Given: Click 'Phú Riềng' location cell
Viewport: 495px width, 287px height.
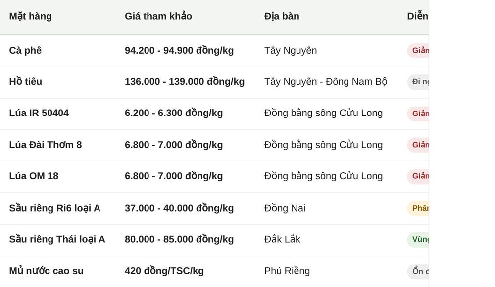Looking at the screenshot, I should [287, 271].
